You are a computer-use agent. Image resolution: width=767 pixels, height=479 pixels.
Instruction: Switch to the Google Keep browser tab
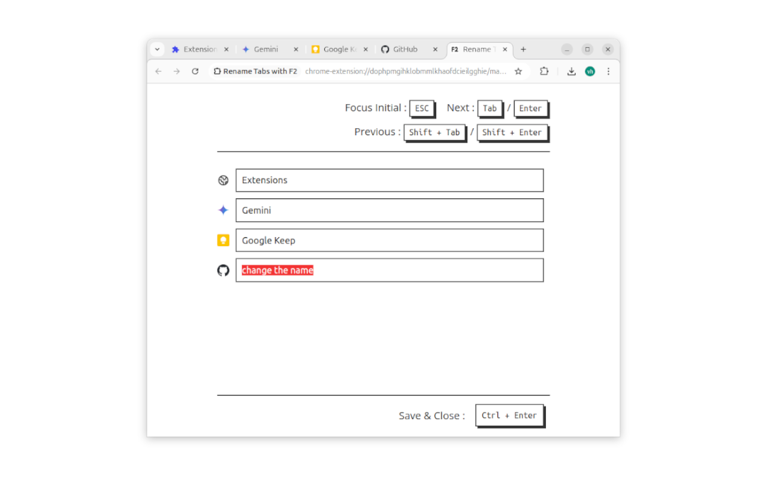click(340, 50)
